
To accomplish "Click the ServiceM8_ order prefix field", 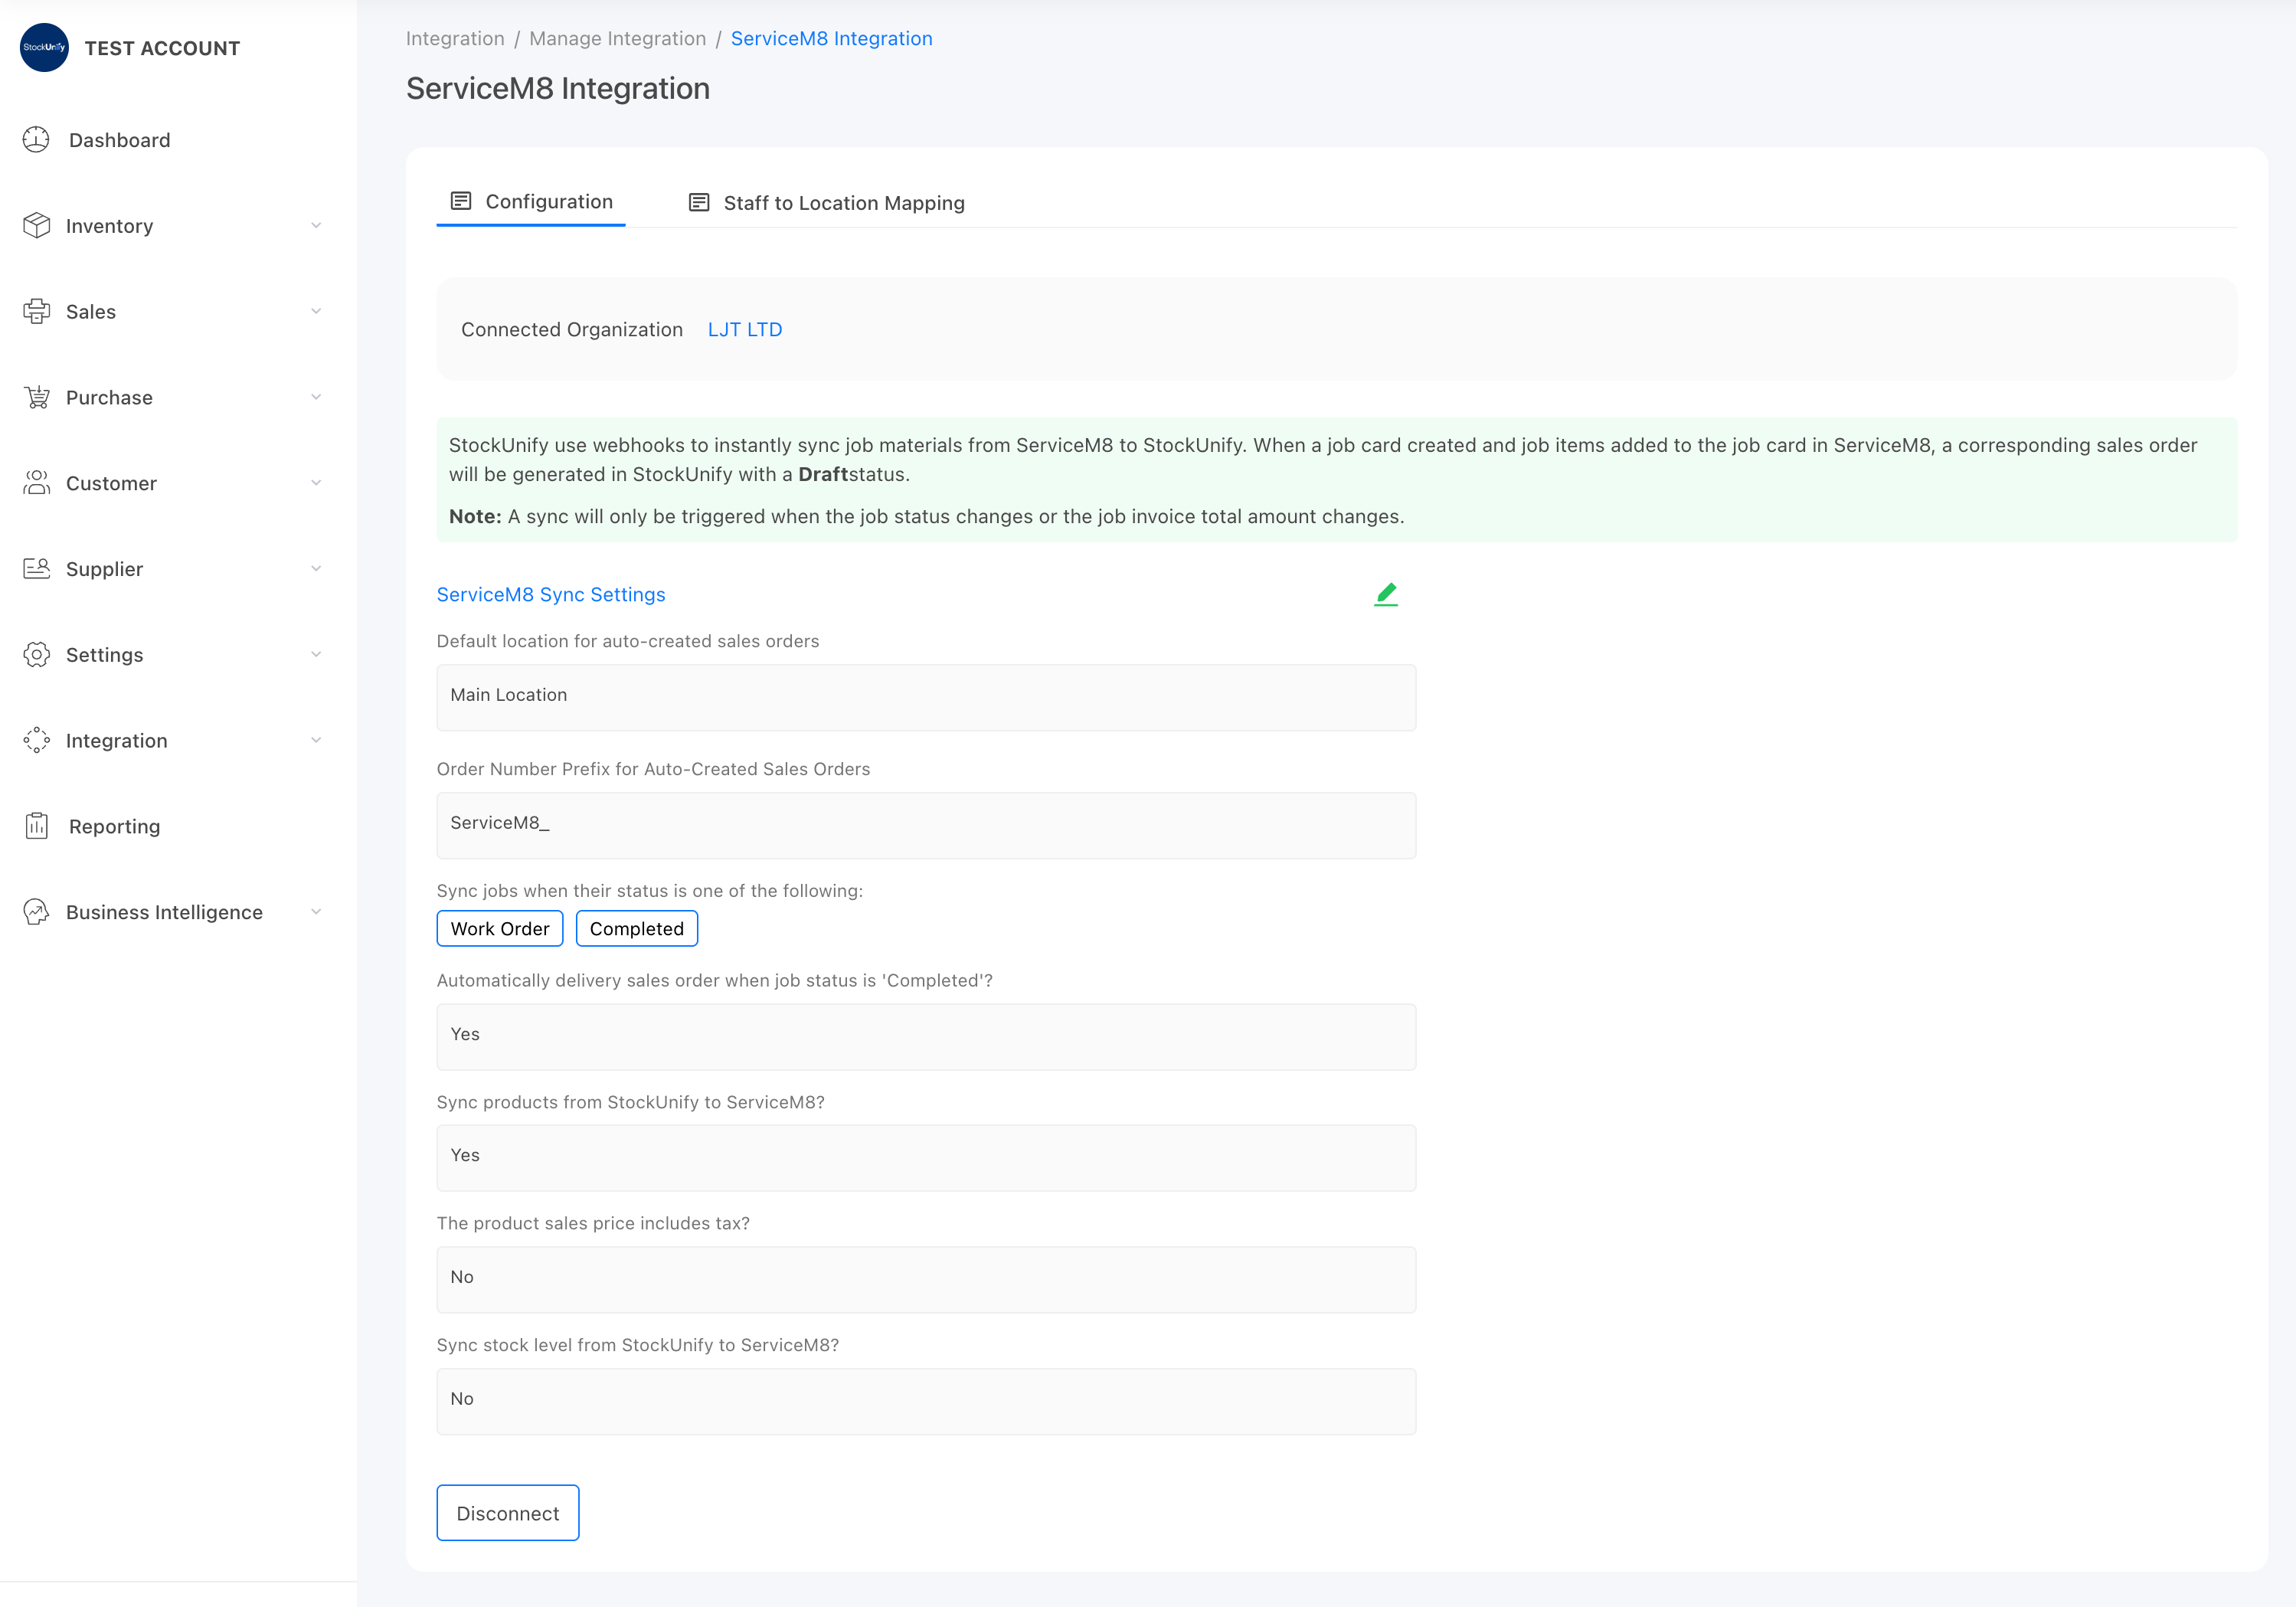I will [926, 826].
